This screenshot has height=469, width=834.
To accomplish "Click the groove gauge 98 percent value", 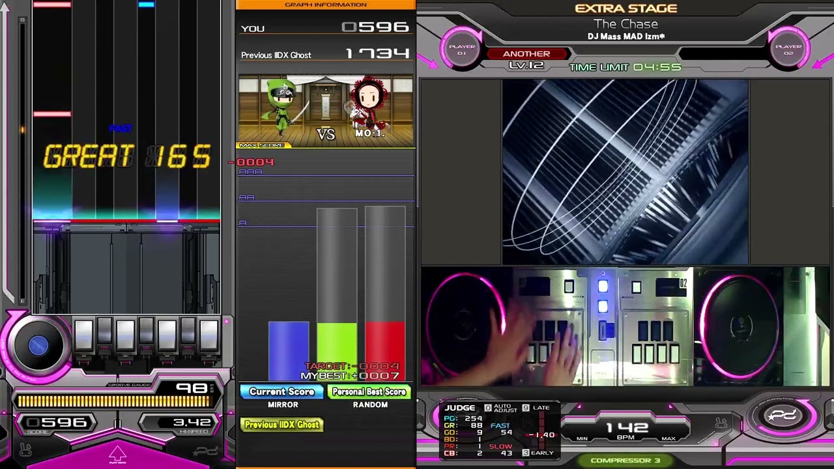I will 192,389.
